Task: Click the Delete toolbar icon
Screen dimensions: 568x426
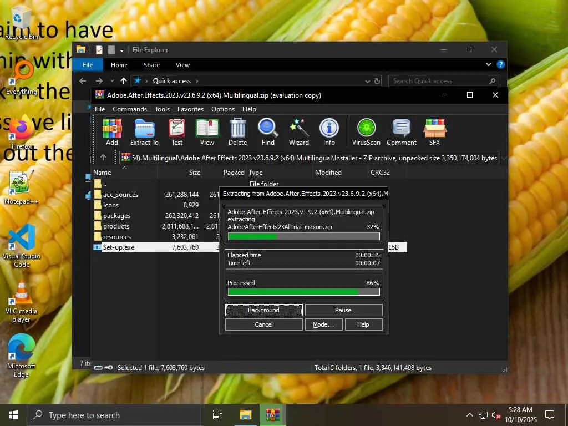Action: click(x=237, y=132)
